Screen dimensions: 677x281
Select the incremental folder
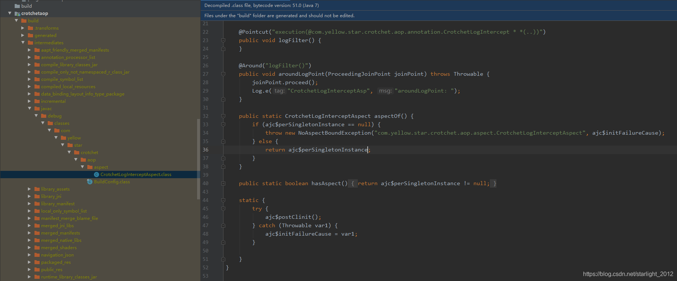click(53, 101)
